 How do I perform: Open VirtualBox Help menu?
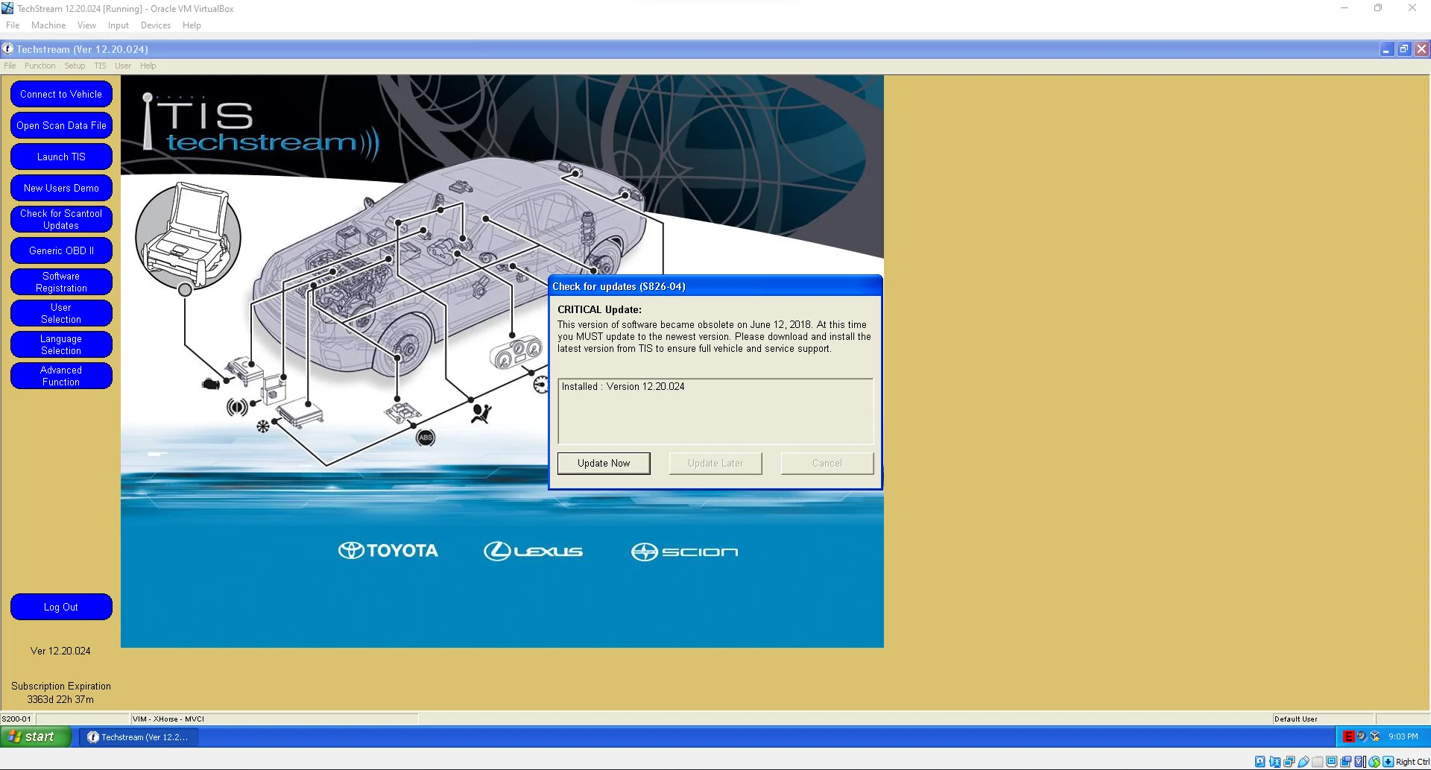click(x=192, y=25)
